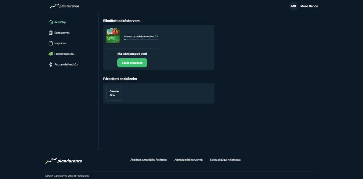Click the training plan progress bar
Image resolution: width=363 pixels, height=179 pixels.
click(140, 40)
